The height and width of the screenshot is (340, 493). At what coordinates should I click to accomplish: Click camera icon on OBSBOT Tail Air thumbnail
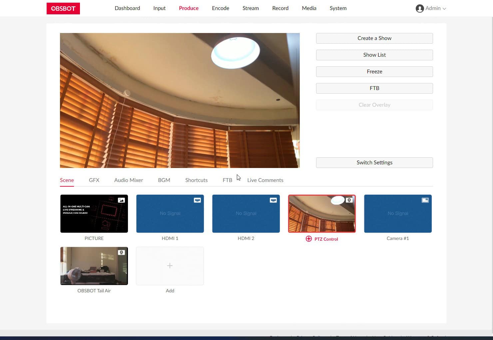click(121, 253)
